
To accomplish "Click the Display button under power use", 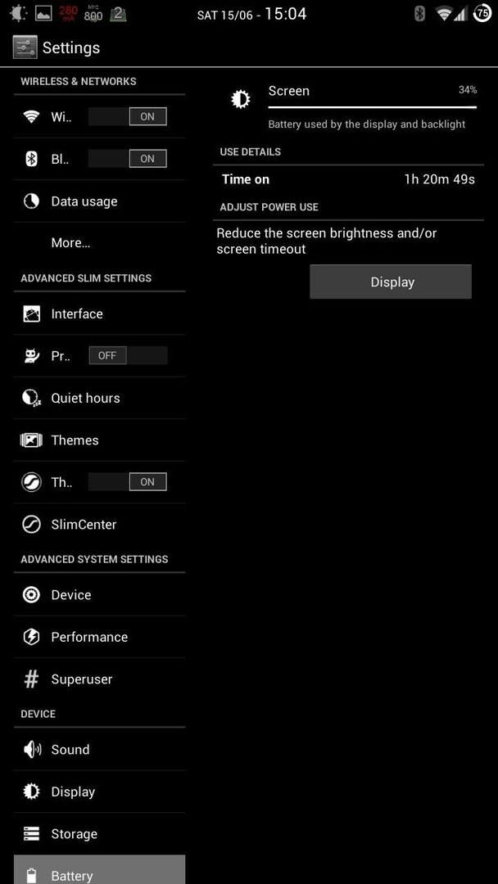I will (390, 282).
